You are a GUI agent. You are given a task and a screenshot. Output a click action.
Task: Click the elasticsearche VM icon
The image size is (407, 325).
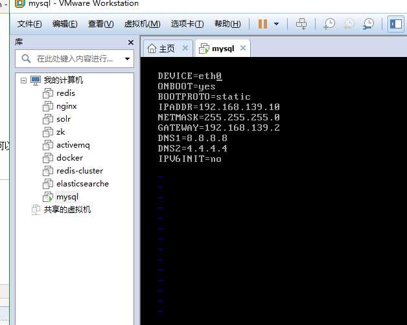[x=48, y=184]
